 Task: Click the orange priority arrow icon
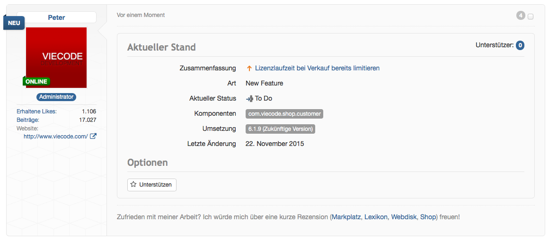(x=249, y=69)
